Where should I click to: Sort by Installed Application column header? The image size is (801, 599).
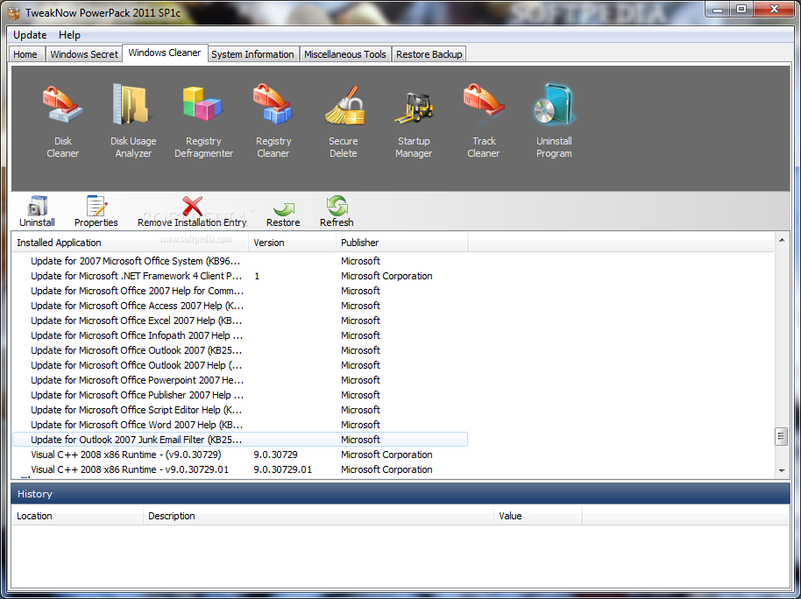[x=131, y=243]
